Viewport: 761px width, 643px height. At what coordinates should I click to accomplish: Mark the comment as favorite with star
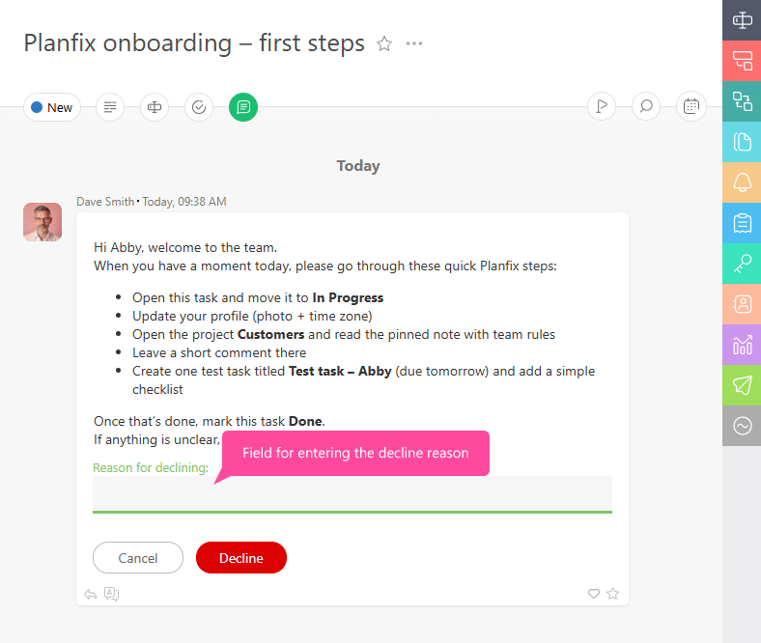coord(612,594)
